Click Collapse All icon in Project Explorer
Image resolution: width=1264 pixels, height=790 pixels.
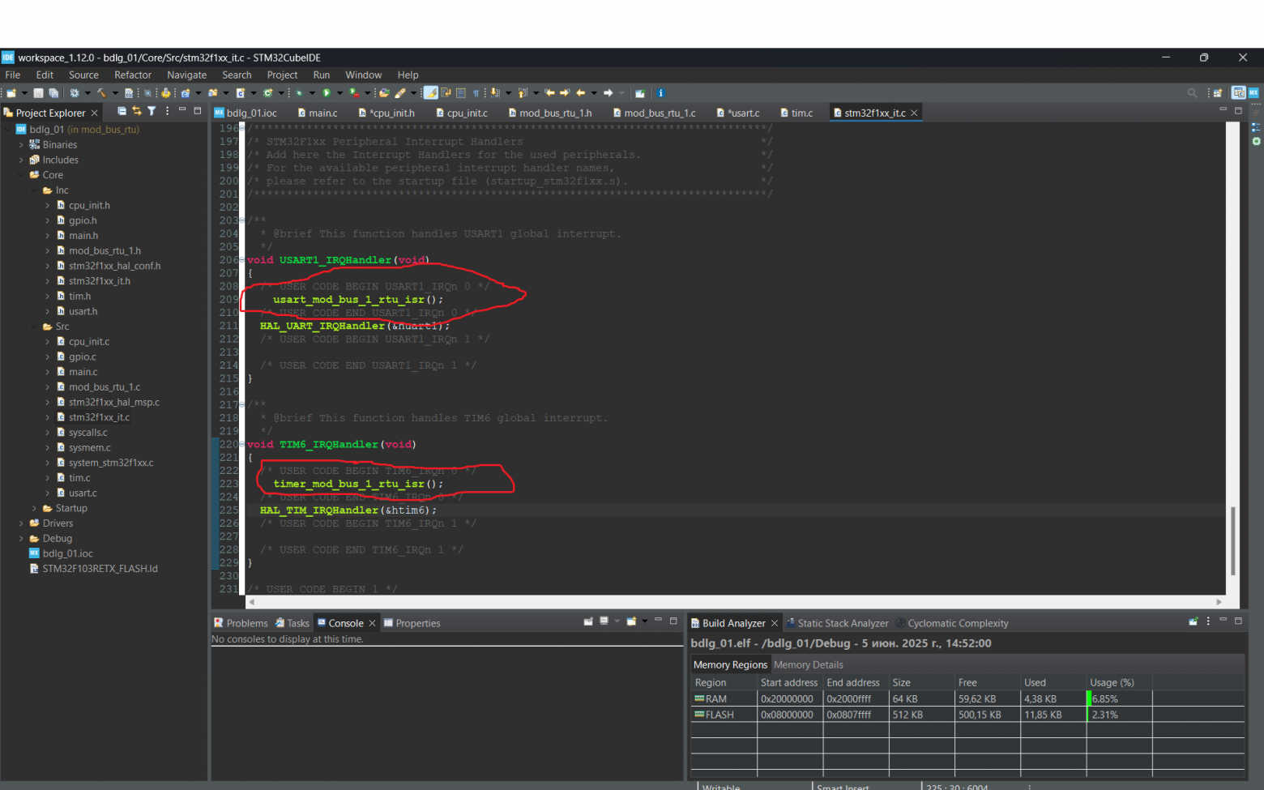122,111
